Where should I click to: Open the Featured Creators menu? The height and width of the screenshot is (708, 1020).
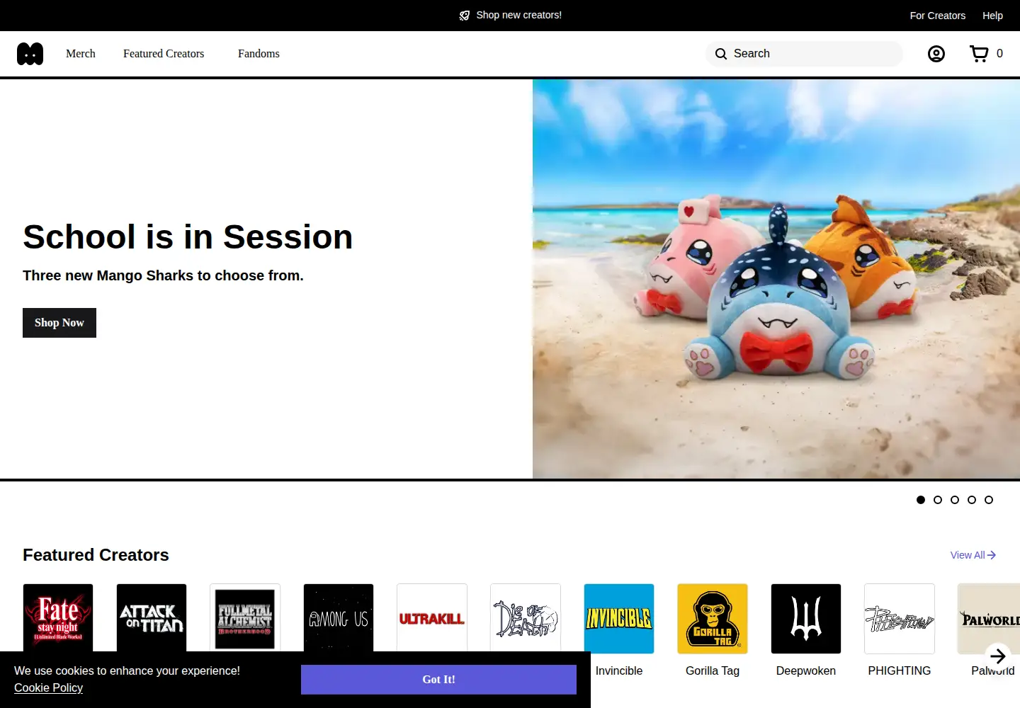(164, 54)
